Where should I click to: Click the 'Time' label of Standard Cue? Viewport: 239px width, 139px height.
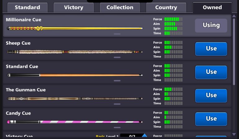157,80
